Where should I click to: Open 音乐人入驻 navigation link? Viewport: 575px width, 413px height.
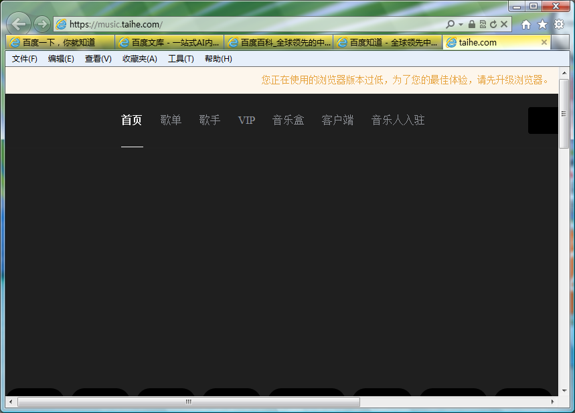coord(398,120)
